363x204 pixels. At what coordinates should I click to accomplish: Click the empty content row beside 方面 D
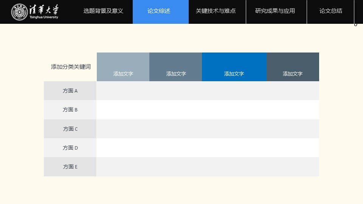(208, 148)
